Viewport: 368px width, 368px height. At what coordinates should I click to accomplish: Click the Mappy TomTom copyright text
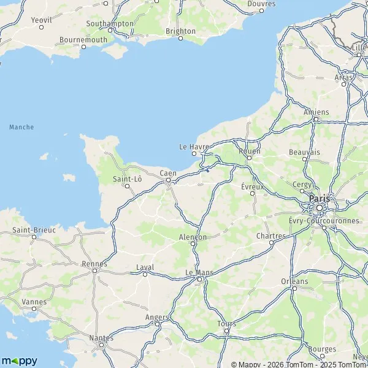(299, 365)
